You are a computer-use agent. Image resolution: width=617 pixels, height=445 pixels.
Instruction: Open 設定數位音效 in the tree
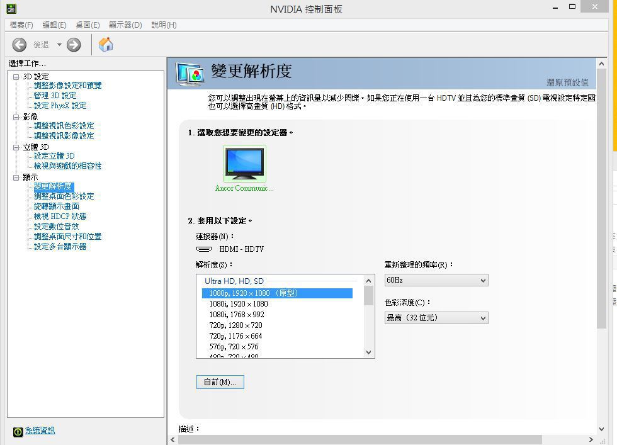(x=56, y=227)
